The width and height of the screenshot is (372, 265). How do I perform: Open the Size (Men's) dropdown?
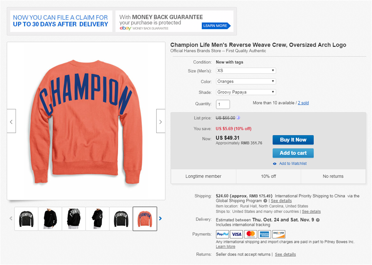coord(246,70)
